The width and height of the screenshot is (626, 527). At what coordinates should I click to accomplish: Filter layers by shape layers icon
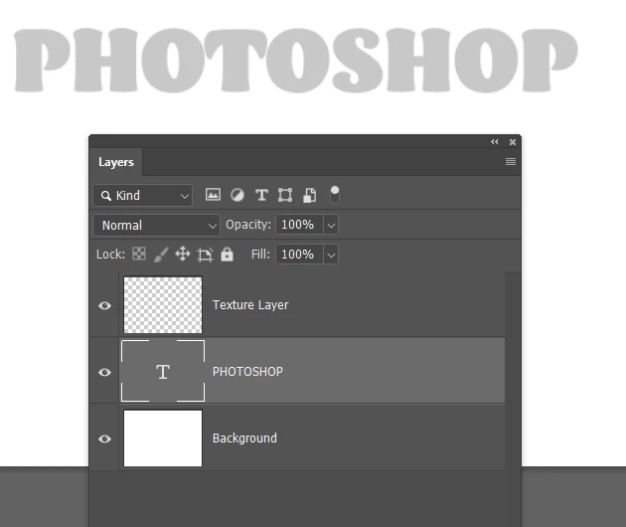pos(285,195)
